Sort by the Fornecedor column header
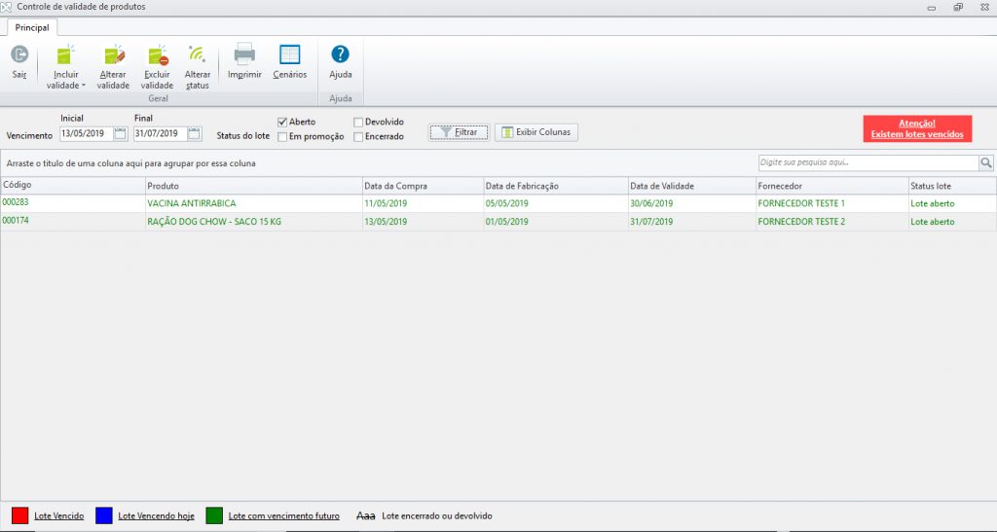 (x=831, y=186)
